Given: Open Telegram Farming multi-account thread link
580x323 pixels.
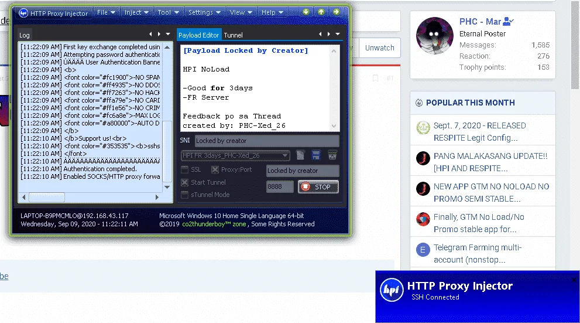Looking at the screenshot, I should pyautogui.click(x=478, y=253).
